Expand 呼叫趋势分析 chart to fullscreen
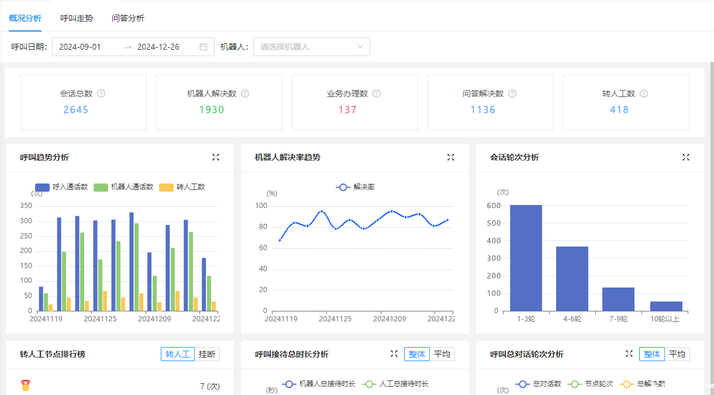714x395 pixels. (x=216, y=157)
